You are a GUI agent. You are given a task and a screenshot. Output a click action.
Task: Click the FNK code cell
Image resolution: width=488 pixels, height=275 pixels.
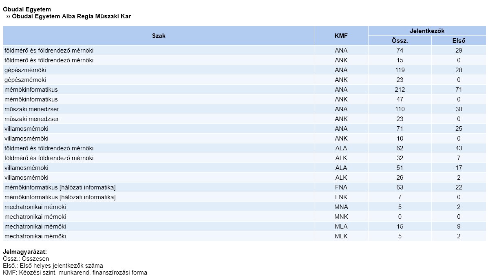click(x=341, y=197)
